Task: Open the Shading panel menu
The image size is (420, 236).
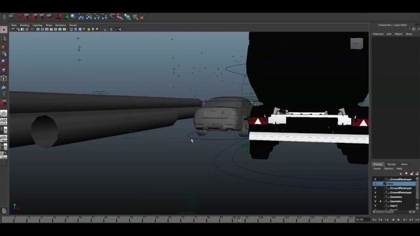Action: (x=25, y=25)
